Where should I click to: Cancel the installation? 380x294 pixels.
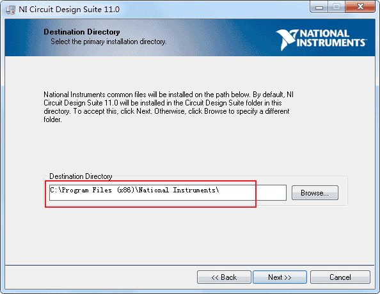point(340,277)
